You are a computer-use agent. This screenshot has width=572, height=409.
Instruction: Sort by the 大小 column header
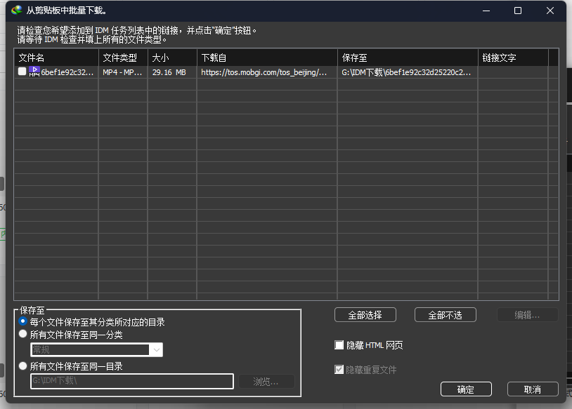click(172, 58)
